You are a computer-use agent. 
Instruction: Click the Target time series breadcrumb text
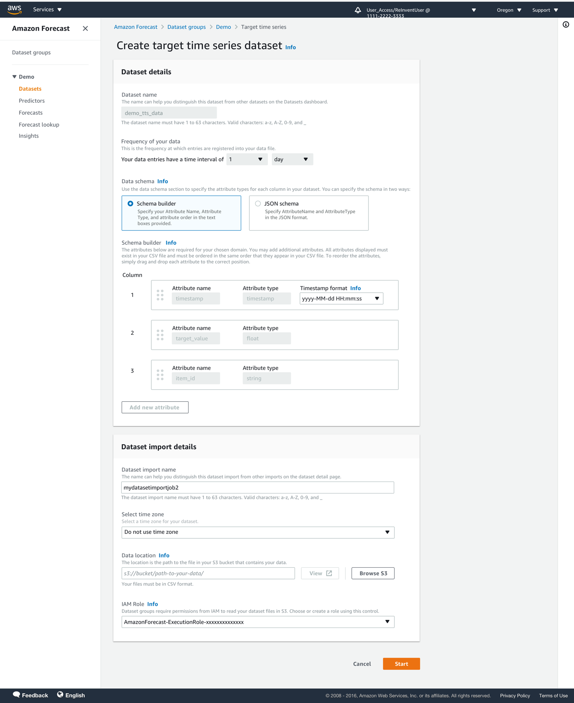pos(264,27)
